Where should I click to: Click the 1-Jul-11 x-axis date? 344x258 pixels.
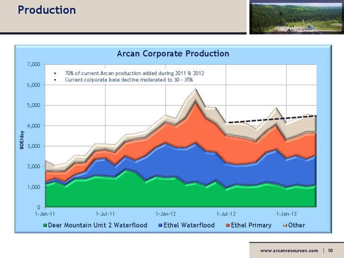[105, 214]
